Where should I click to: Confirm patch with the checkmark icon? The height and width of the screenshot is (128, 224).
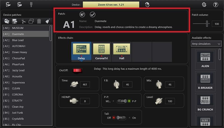(x=92, y=14)
